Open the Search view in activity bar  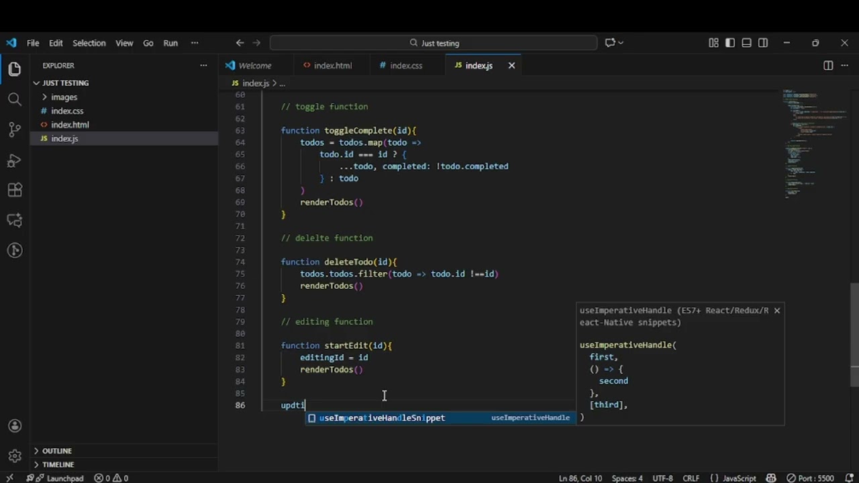[15, 99]
